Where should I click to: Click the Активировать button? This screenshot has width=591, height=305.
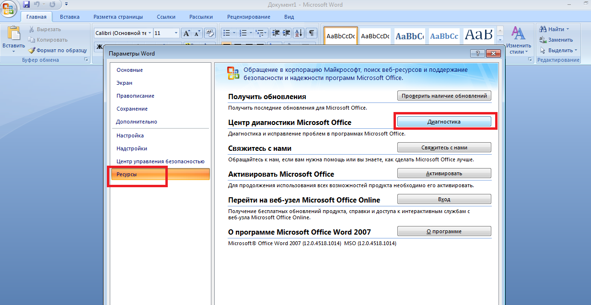444,173
